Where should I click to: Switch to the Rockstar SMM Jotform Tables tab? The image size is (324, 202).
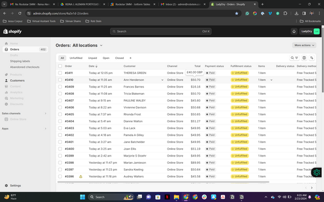pos(133,4)
